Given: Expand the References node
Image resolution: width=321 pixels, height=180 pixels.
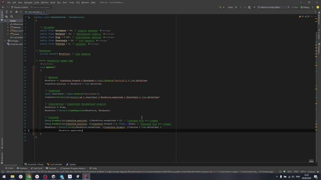Looking at the screenshot, I should pyautogui.click(x=8, y=24).
